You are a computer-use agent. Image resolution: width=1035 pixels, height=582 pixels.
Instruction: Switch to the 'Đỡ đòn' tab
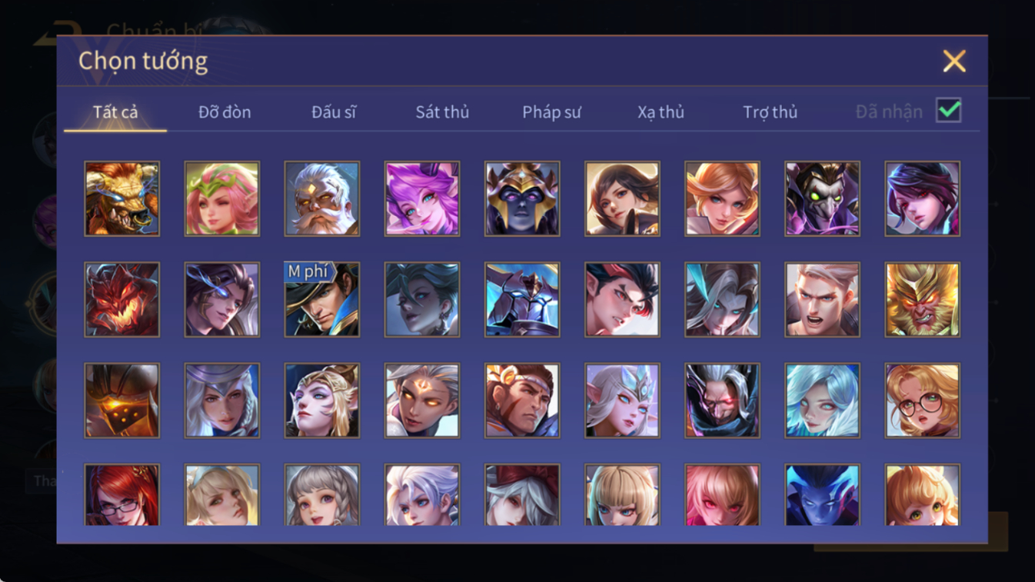point(225,112)
